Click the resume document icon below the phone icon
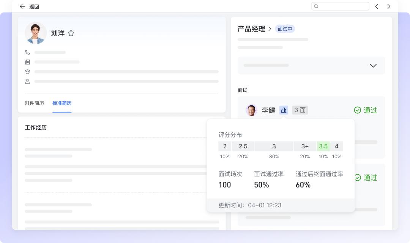Image resolution: width=410 pixels, height=243 pixels. [x=27, y=62]
